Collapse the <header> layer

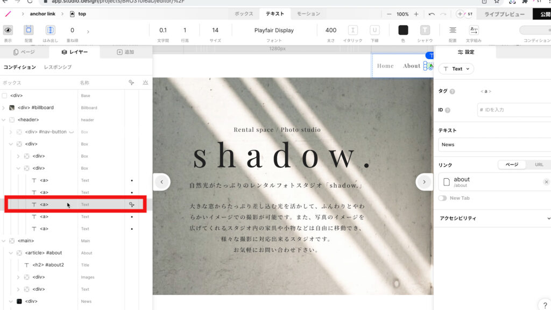point(4,120)
